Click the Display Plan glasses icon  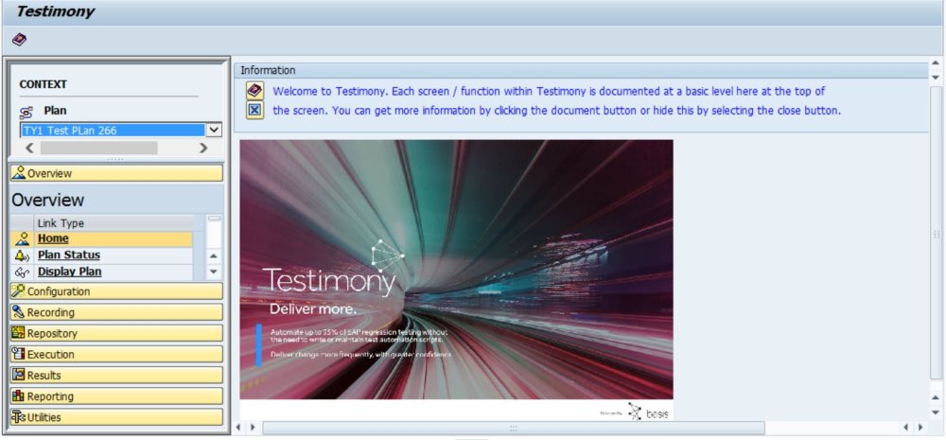[x=23, y=273]
